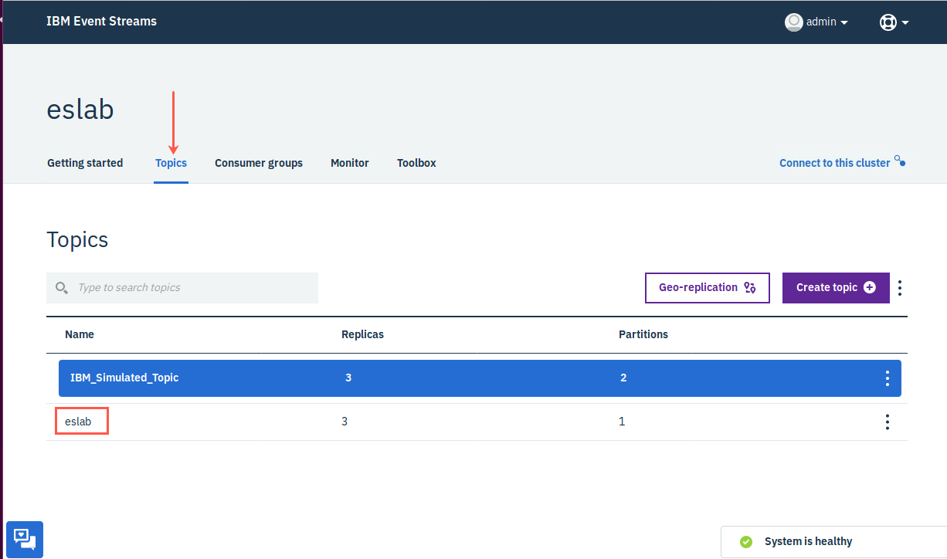Click the Create topic button
Screen dimensions: 947x559
(x=836, y=287)
